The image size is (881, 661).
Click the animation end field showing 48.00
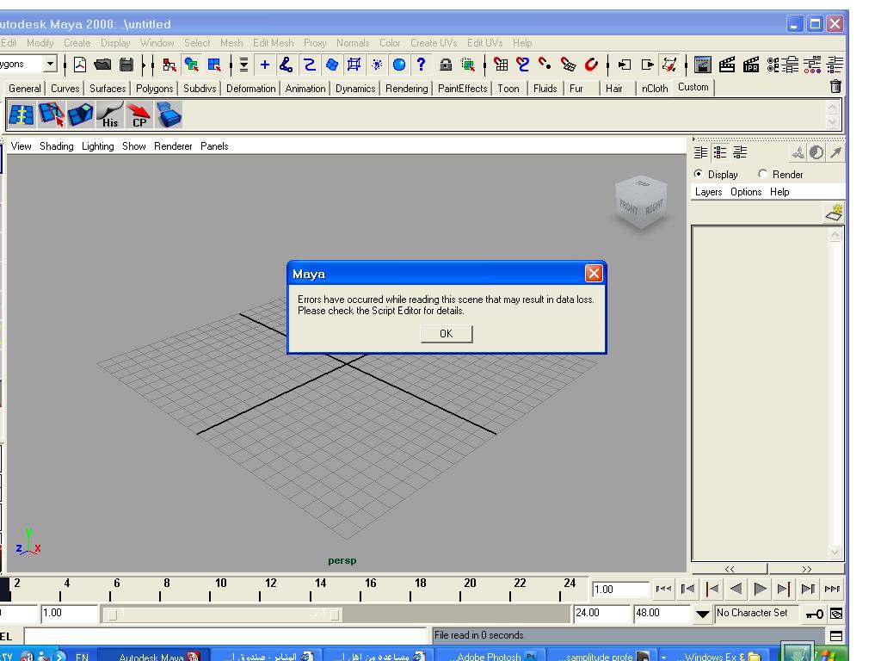662,613
